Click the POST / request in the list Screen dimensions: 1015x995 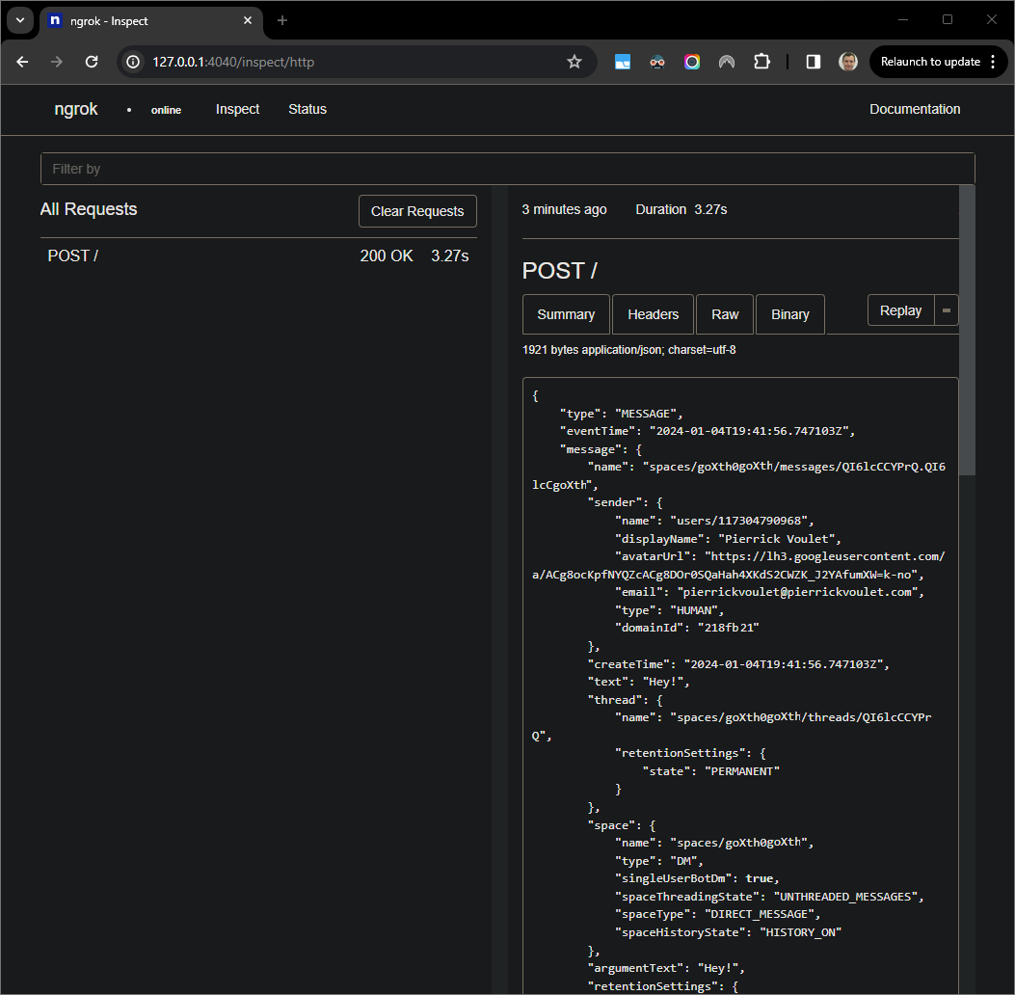pos(72,255)
